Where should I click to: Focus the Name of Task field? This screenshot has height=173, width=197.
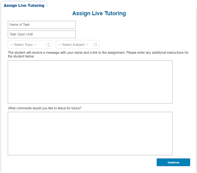42,25
